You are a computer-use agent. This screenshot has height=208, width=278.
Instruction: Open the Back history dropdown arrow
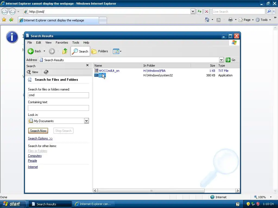pos(44,51)
